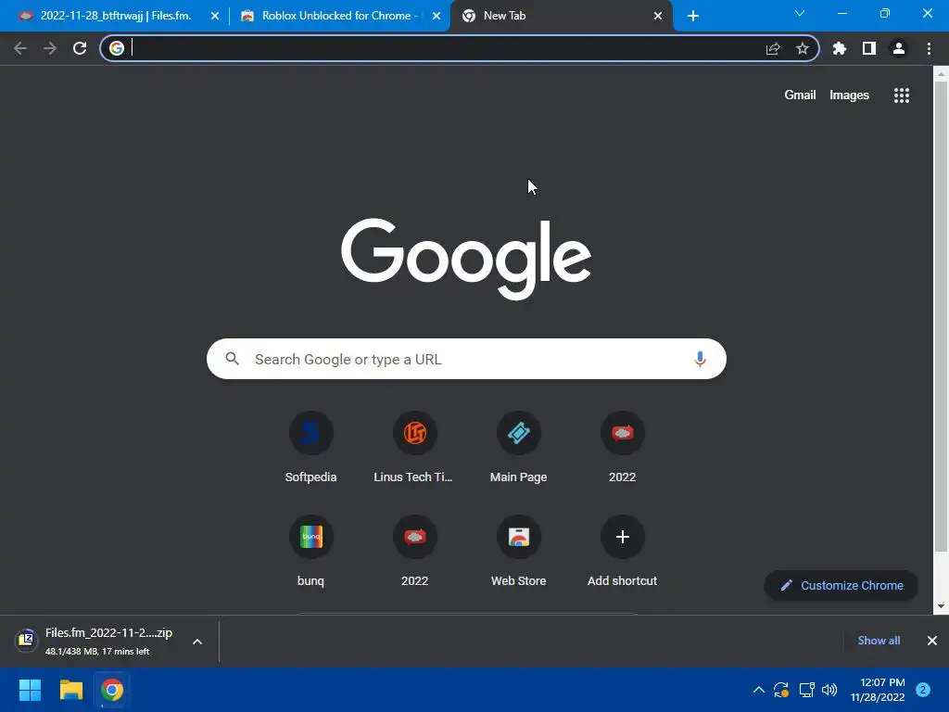Click the Google icon in address bar

[x=117, y=48]
